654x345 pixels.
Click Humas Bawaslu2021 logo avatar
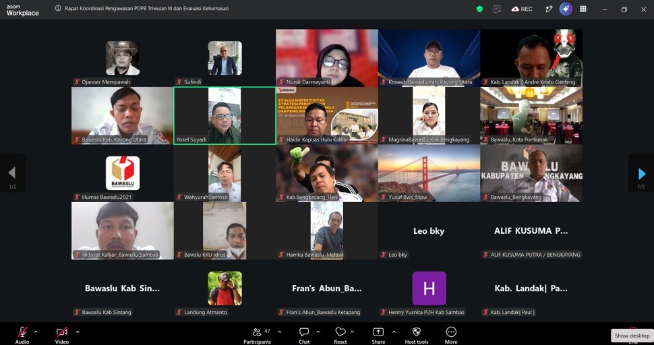point(123,173)
